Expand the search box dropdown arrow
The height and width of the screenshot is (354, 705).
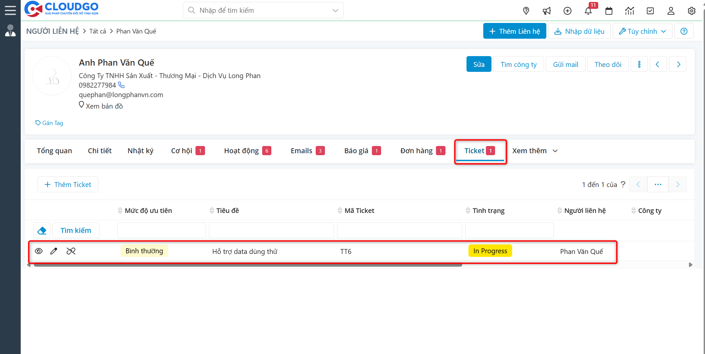coord(335,10)
